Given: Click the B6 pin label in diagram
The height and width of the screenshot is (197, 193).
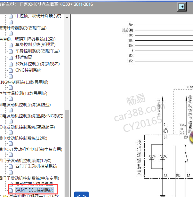Looking at the screenshot, I should point(178,176).
